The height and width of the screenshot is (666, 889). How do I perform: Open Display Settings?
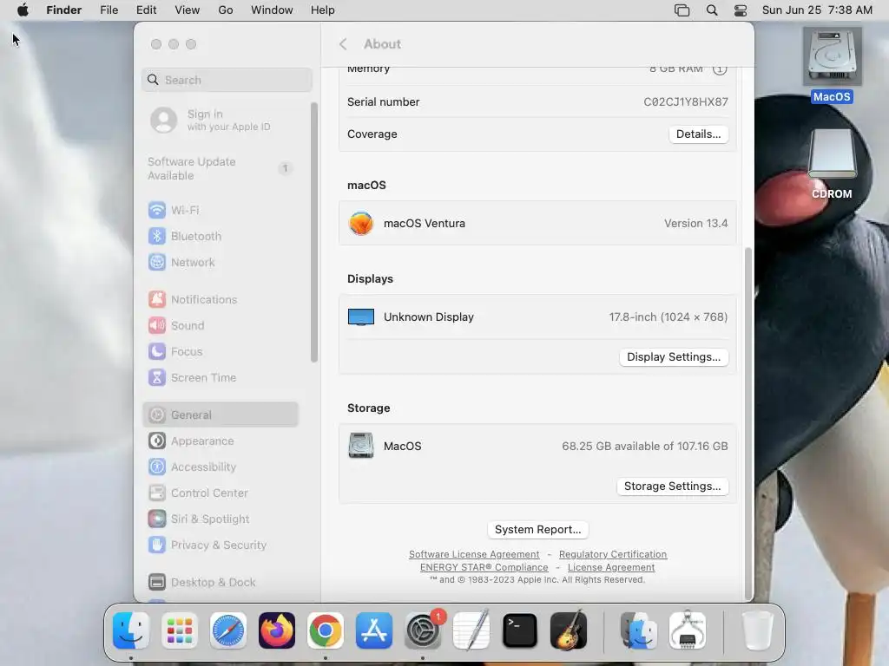[x=674, y=356]
